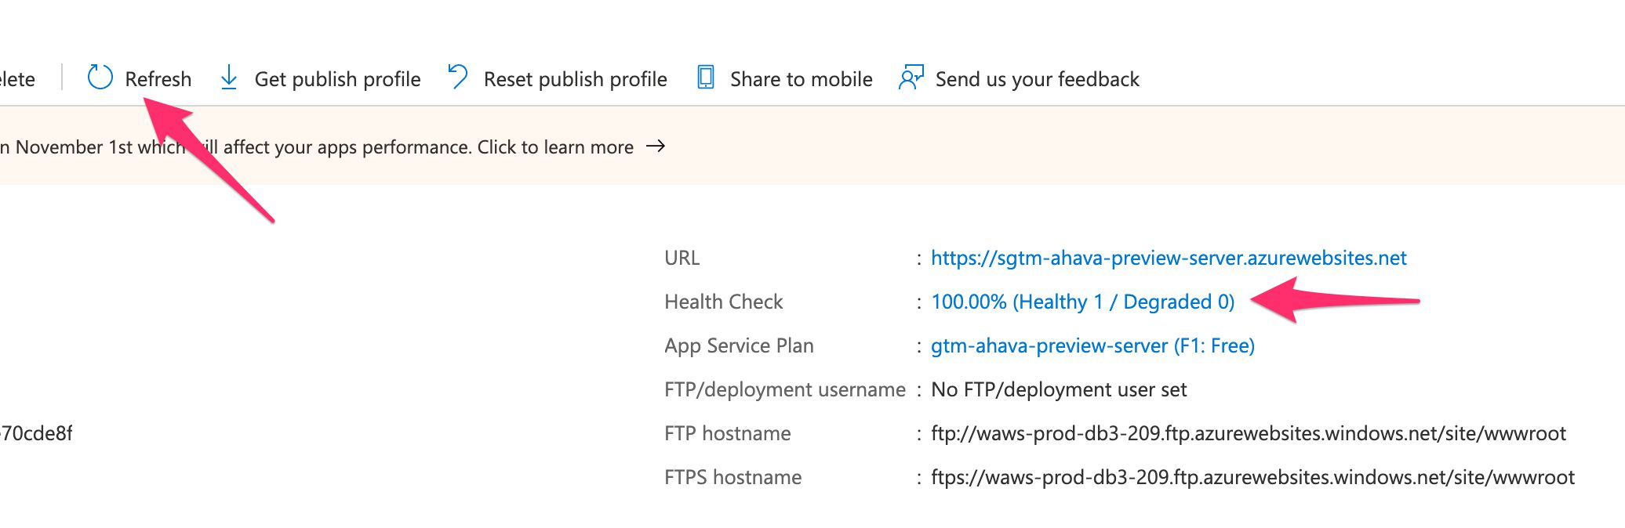Click the Reset publish profile undo icon
Screen dimensions: 1625x528
pyautogui.click(x=458, y=78)
